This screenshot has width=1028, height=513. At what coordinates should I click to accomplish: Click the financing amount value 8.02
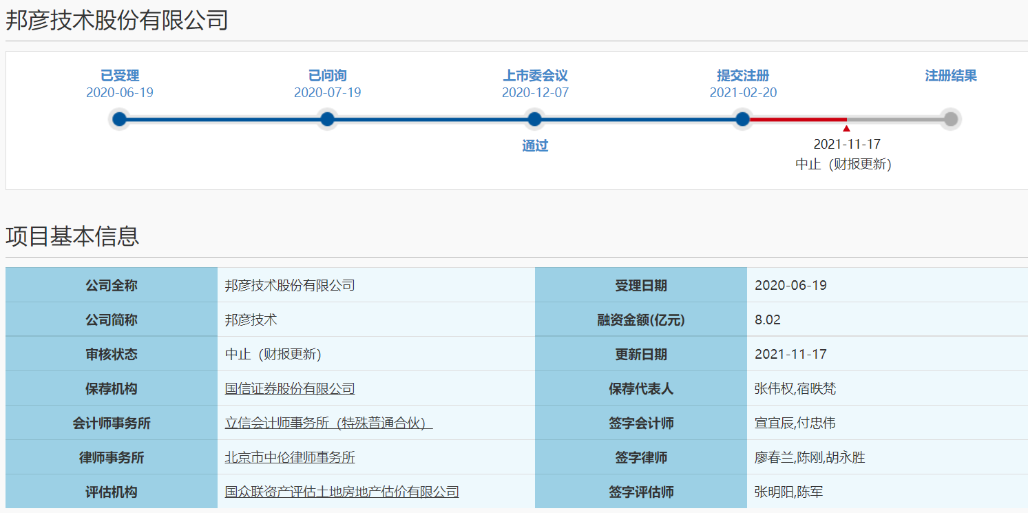coord(768,320)
